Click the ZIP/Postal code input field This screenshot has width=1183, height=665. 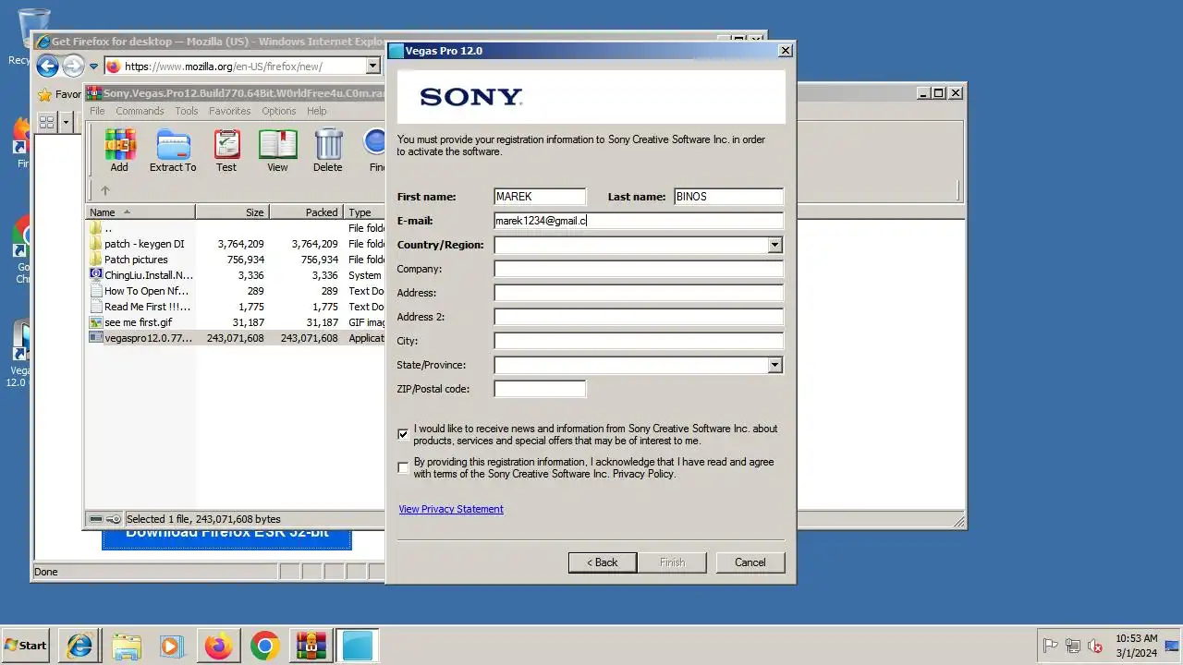pyautogui.click(x=540, y=389)
